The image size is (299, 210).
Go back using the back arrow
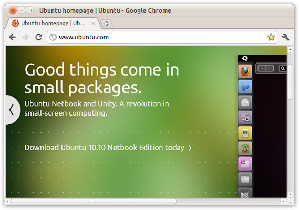coord(13,37)
